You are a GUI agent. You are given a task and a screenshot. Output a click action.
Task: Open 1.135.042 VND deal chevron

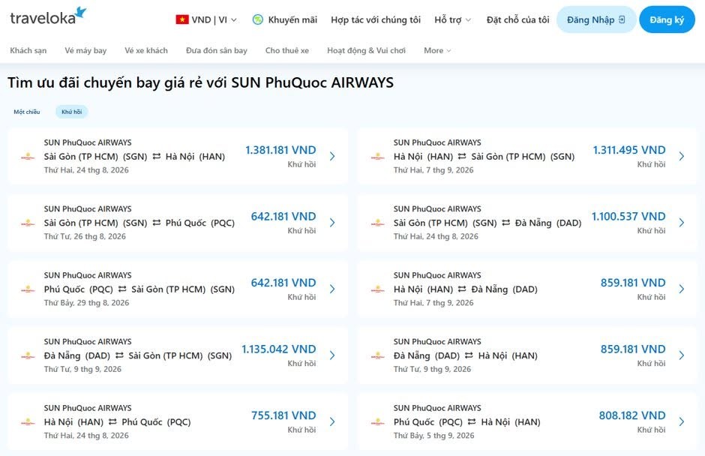click(332, 355)
